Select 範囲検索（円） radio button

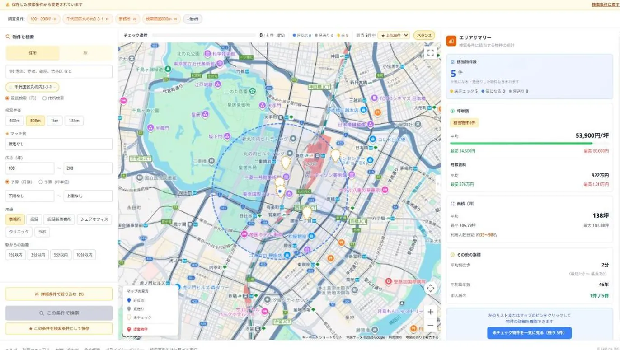(7, 98)
